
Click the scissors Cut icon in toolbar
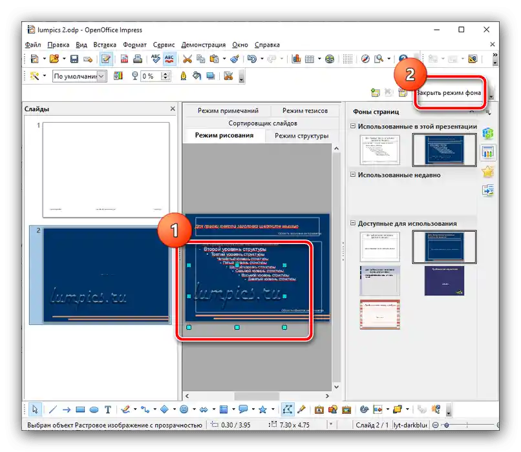[187, 59]
